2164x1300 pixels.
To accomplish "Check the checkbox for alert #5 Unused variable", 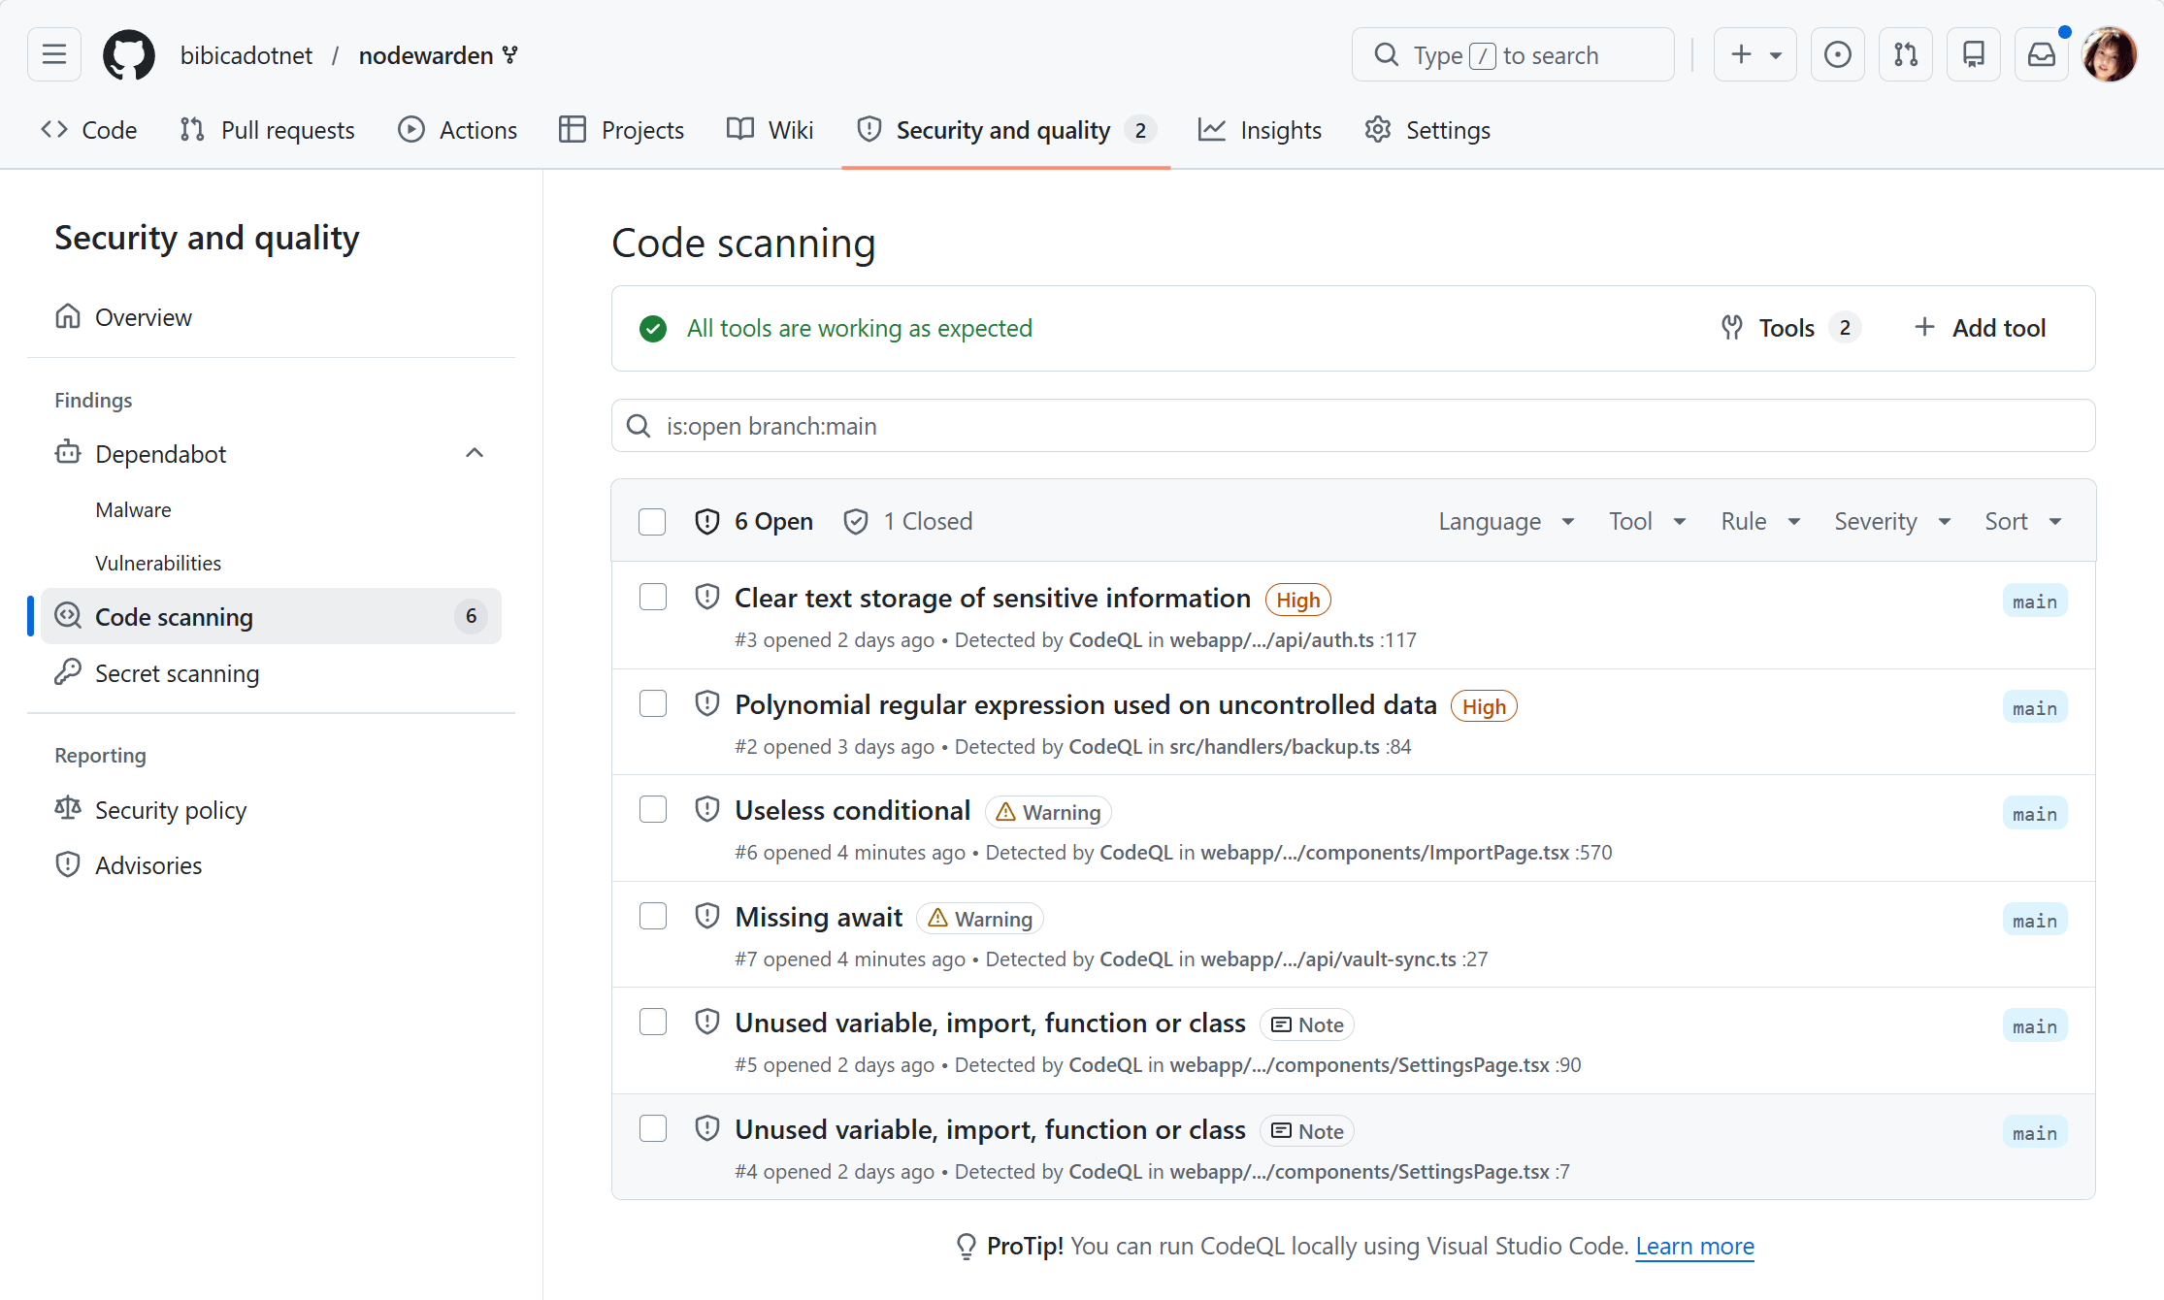I will click(x=653, y=1022).
